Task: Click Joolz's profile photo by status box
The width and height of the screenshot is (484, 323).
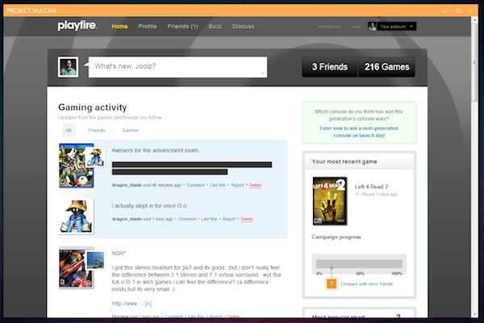Action: coord(69,67)
